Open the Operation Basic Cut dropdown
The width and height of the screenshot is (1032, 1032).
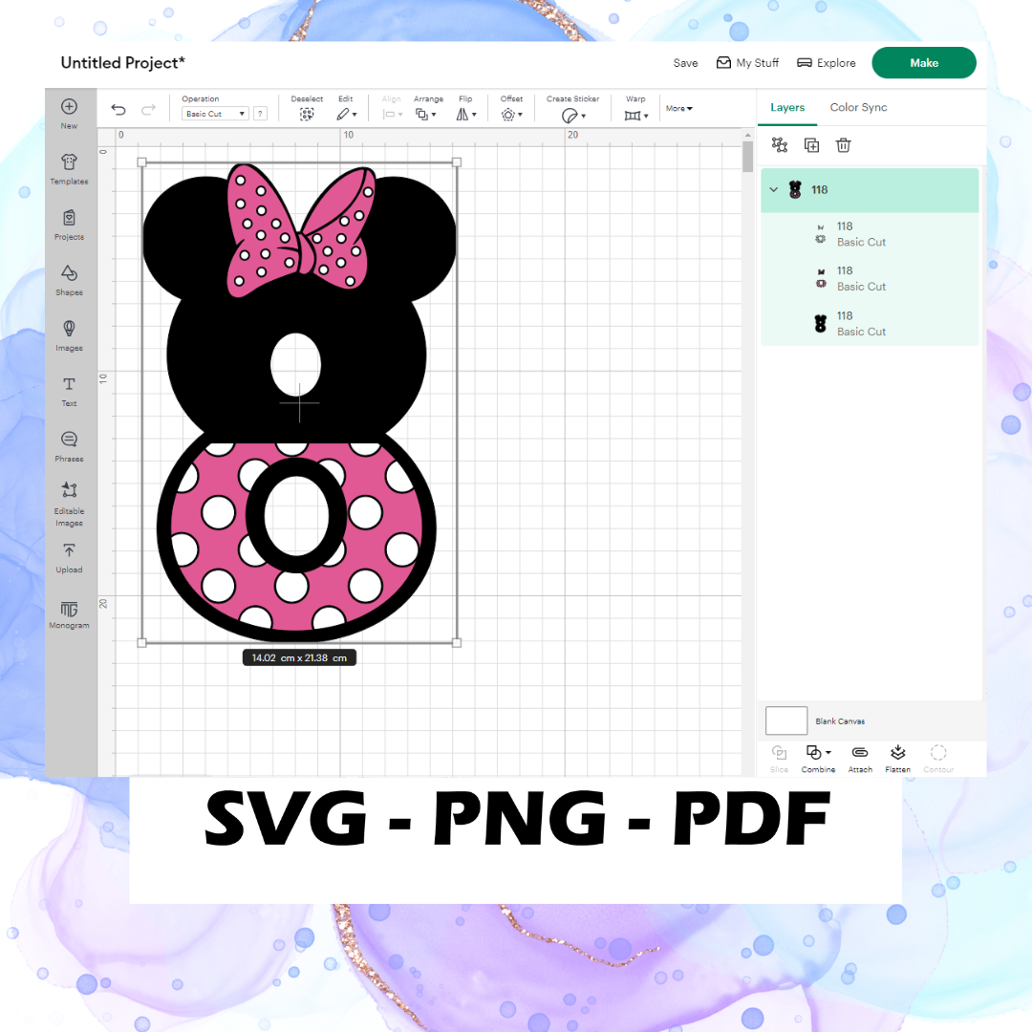point(215,113)
